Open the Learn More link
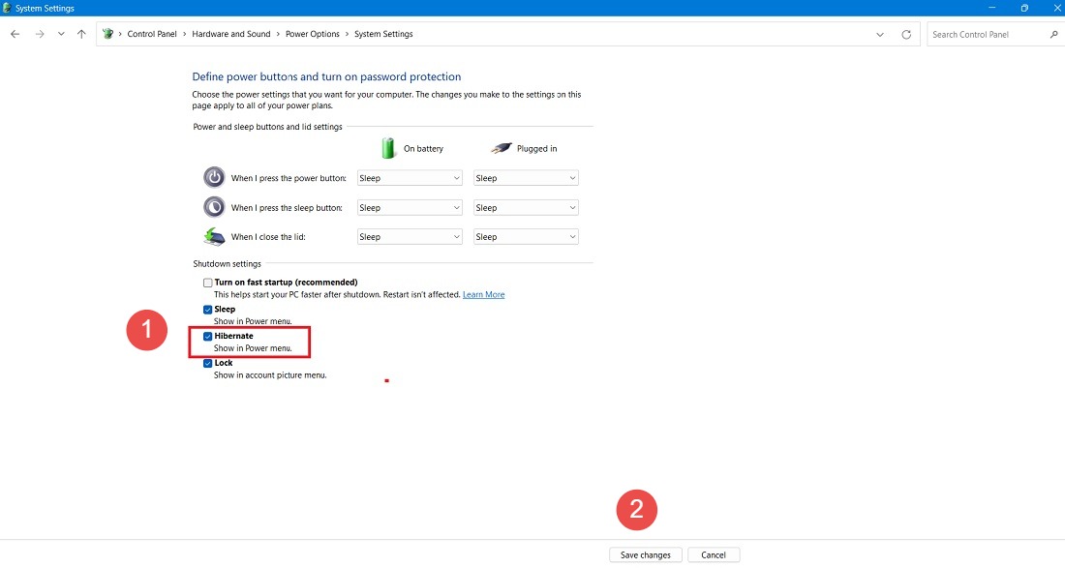The height and width of the screenshot is (568, 1065). (x=483, y=294)
